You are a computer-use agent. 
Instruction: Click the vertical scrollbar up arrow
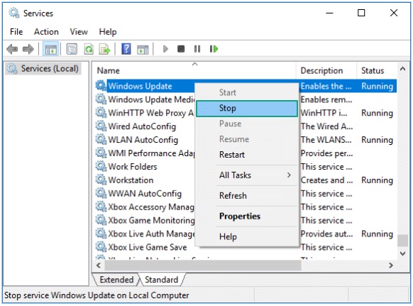[403, 69]
